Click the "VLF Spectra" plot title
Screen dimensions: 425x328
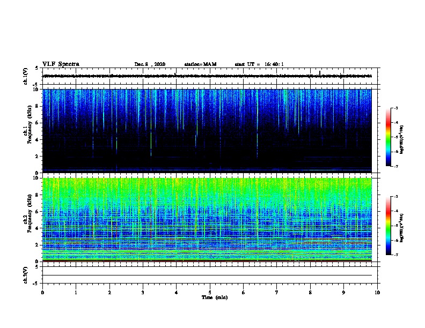(x=61, y=64)
